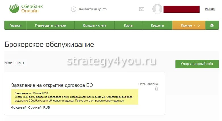The width and height of the screenshot is (222, 121).
Task: Click the Выход logout link
Action: (x=210, y=9)
